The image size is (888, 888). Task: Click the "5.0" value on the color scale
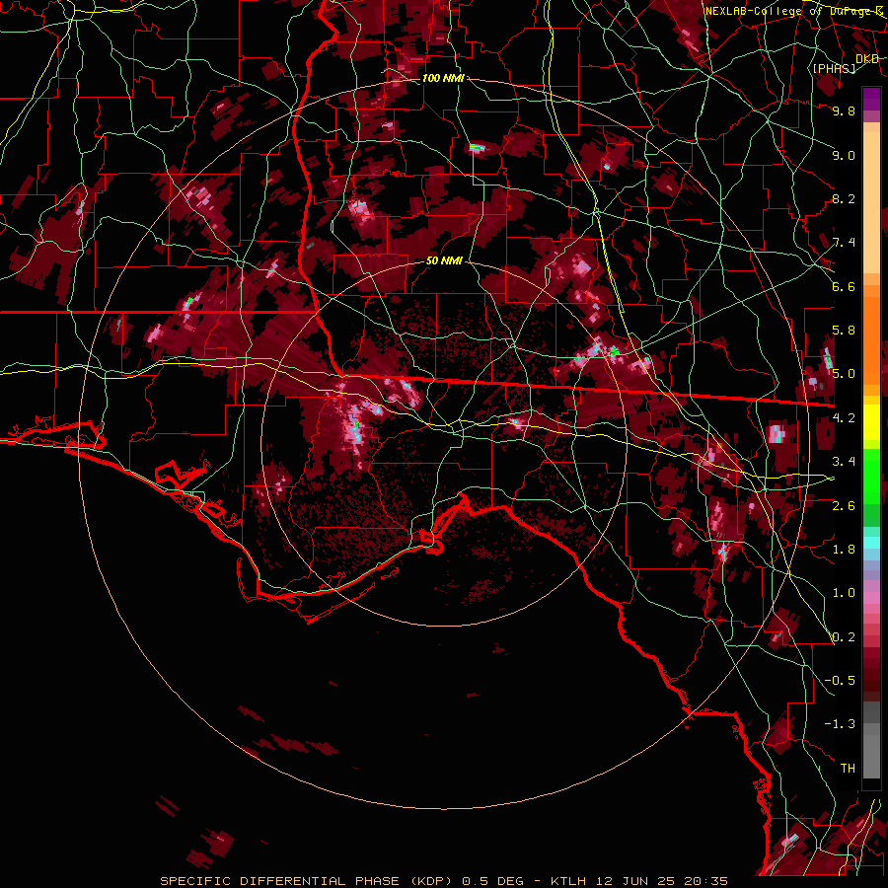(844, 374)
